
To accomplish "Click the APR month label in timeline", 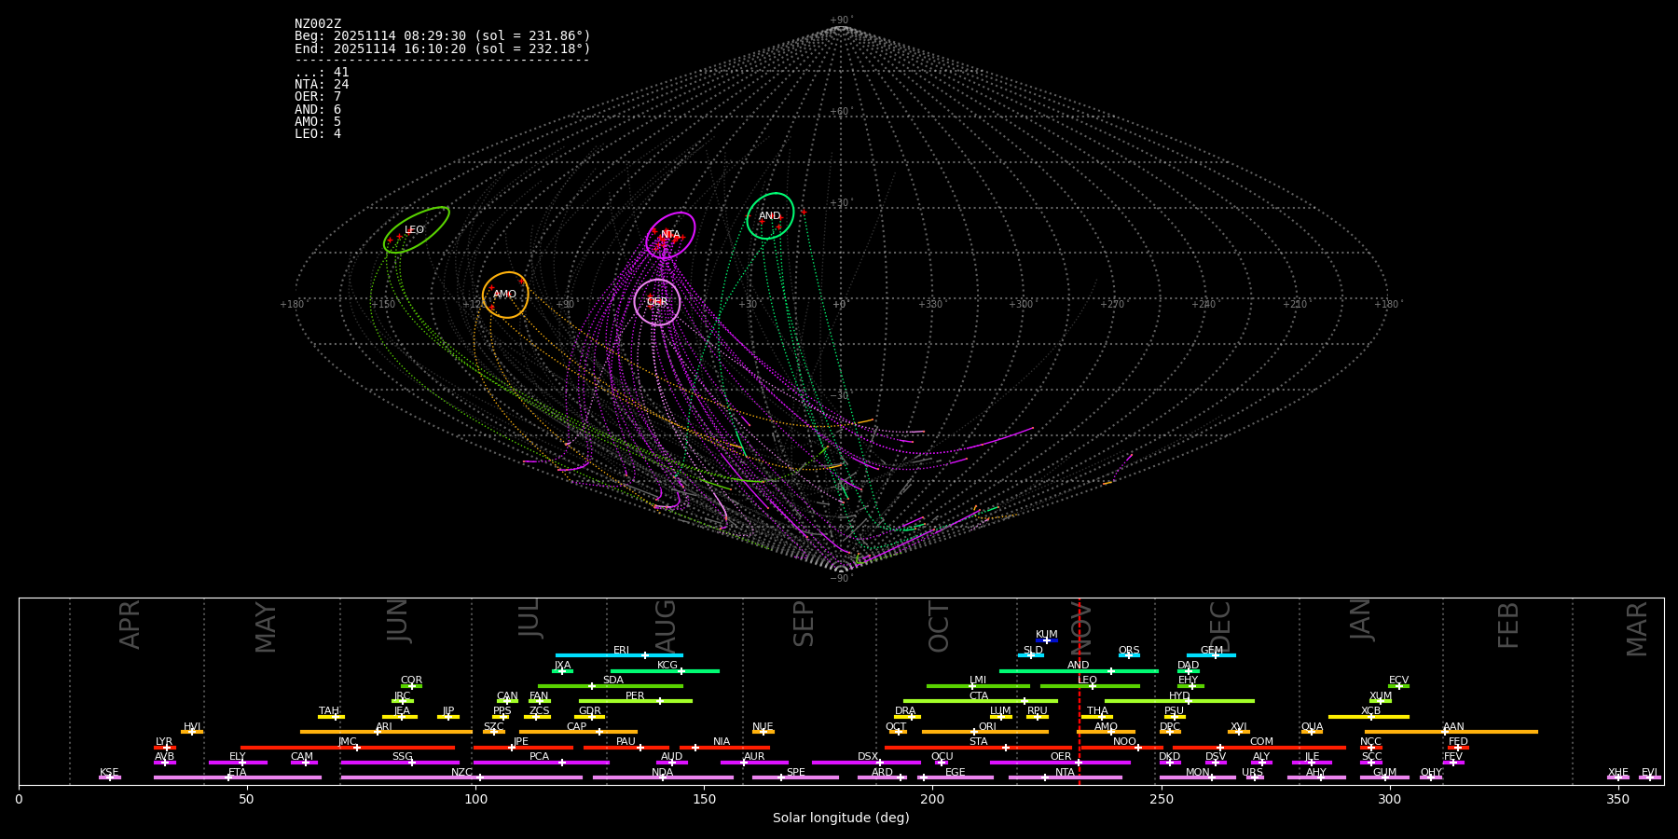I will pyautogui.click(x=130, y=626).
